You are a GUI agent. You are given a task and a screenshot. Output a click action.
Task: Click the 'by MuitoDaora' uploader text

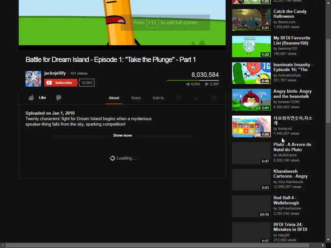[x=285, y=155]
